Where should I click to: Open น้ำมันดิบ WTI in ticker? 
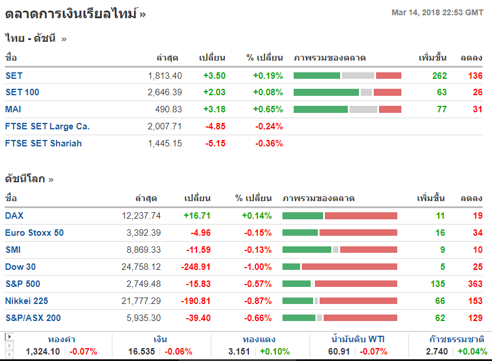[358, 340]
